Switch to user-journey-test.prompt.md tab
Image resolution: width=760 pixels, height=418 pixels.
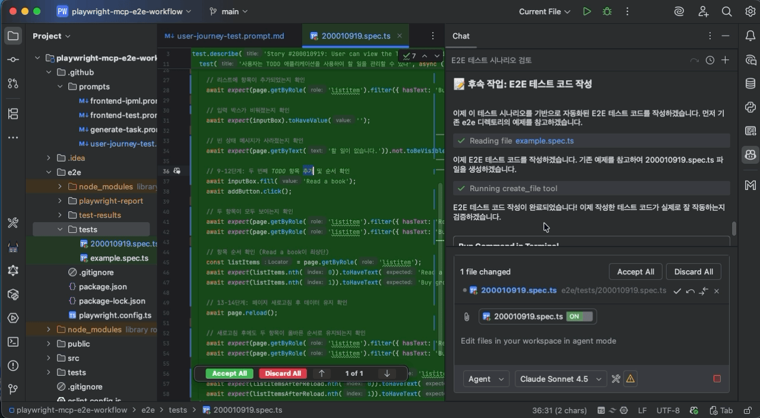pyautogui.click(x=224, y=36)
